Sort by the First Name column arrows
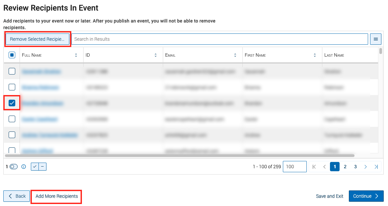Viewport: 388px width, 206px height. click(315, 55)
